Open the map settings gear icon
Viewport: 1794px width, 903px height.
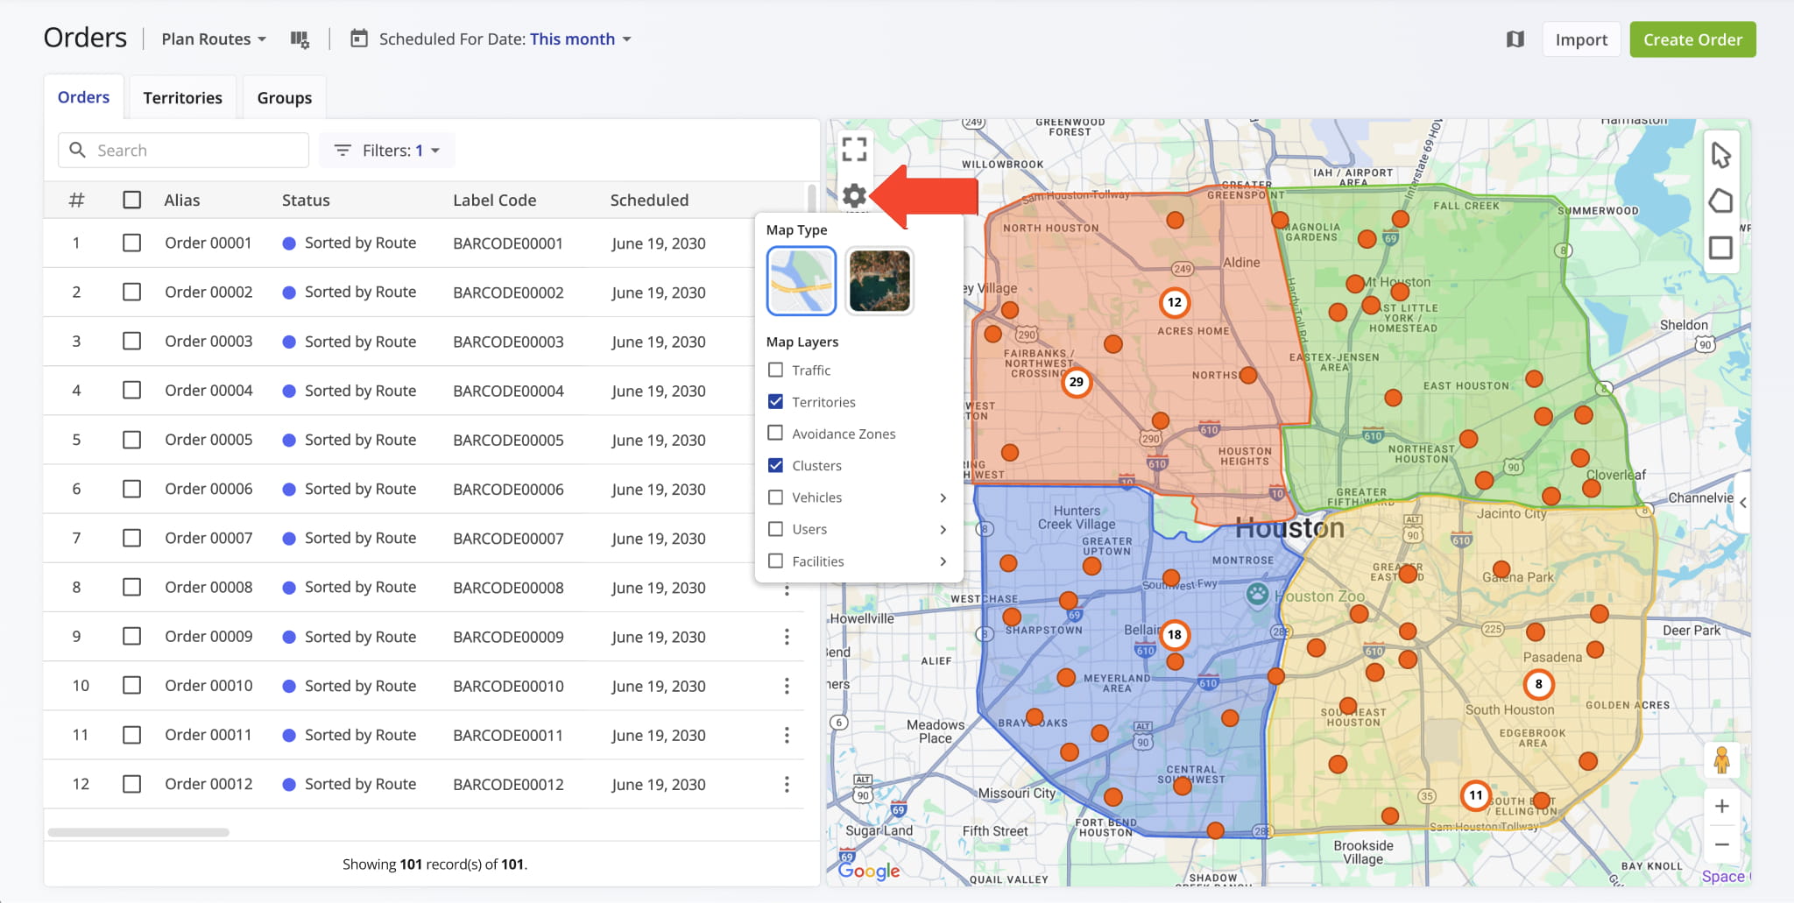pyautogui.click(x=854, y=196)
